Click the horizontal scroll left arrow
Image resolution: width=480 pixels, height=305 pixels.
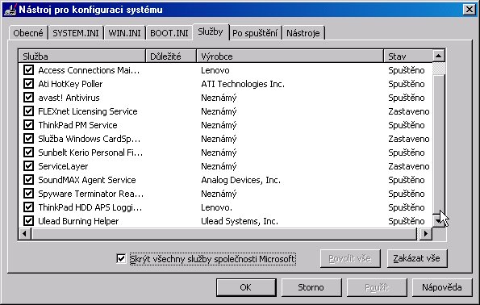click(x=25, y=234)
